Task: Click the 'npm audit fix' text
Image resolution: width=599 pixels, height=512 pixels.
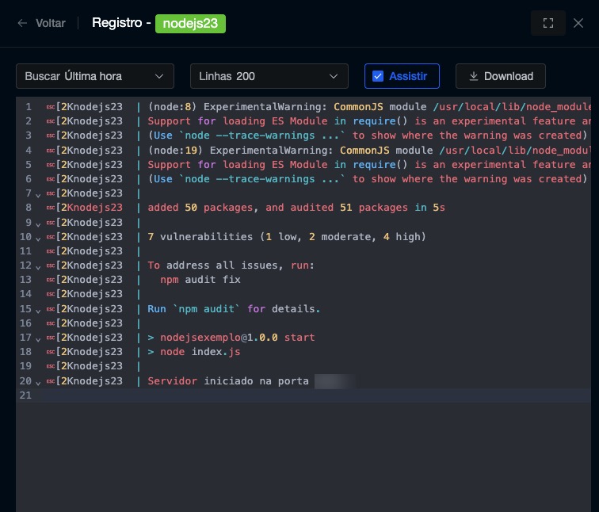Action: tap(200, 280)
